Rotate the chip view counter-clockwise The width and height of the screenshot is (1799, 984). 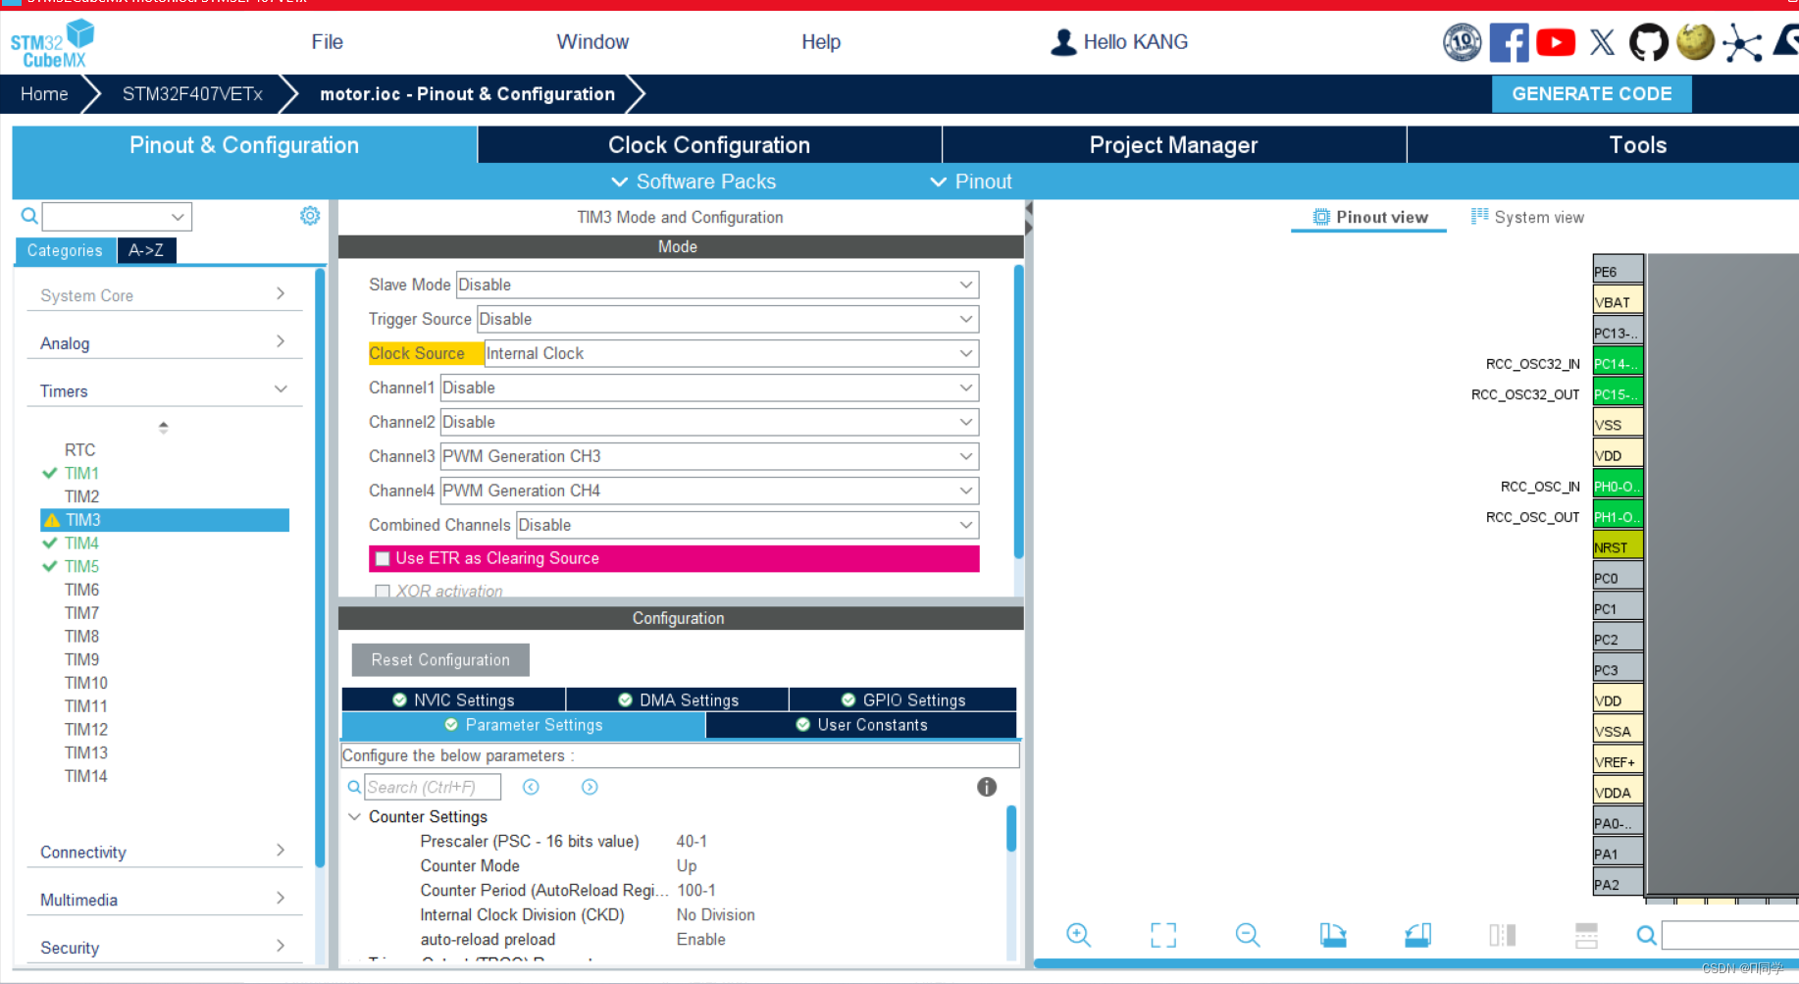click(x=1417, y=935)
